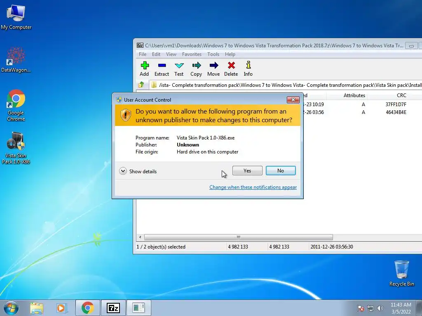Switch to Chrome in the taskbar
Viewport: 422px width, 316px height.
coord(88,308)
